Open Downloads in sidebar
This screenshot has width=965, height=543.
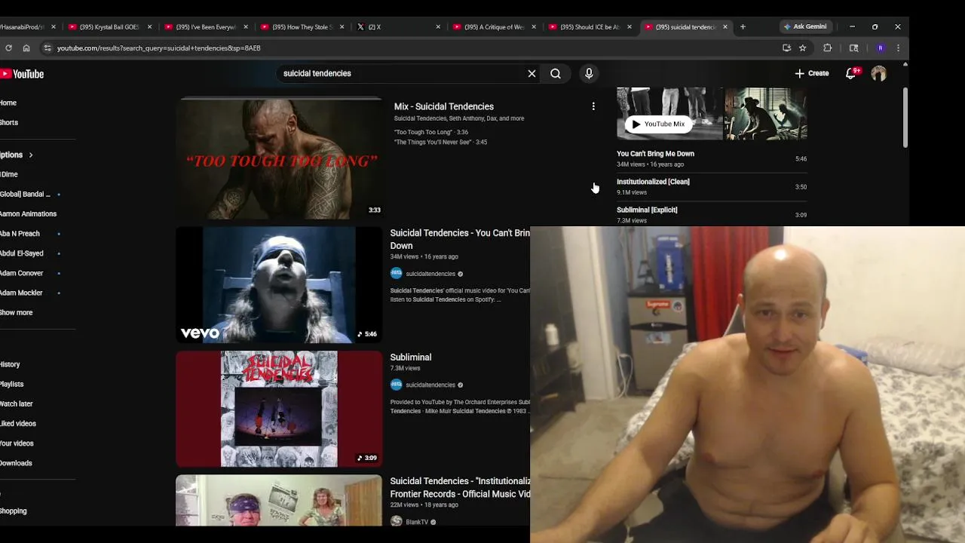click(x=16, y=463)
